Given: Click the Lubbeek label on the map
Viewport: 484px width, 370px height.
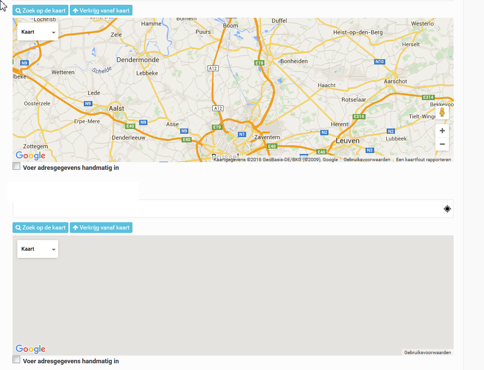Looking at the screenshot, I should point(396,139).
